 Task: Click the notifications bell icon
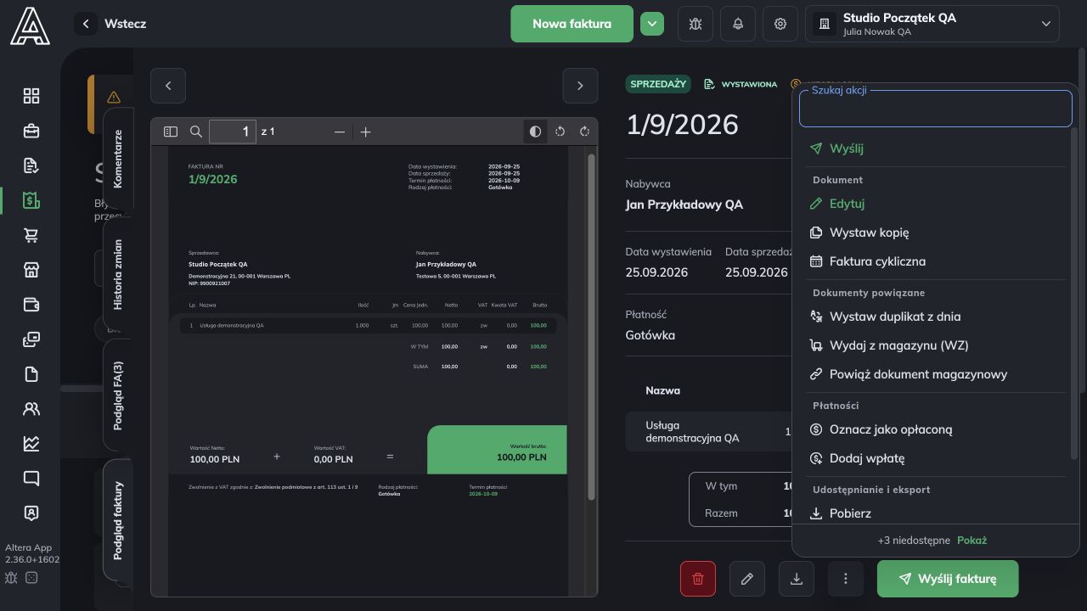pos(738,24)
